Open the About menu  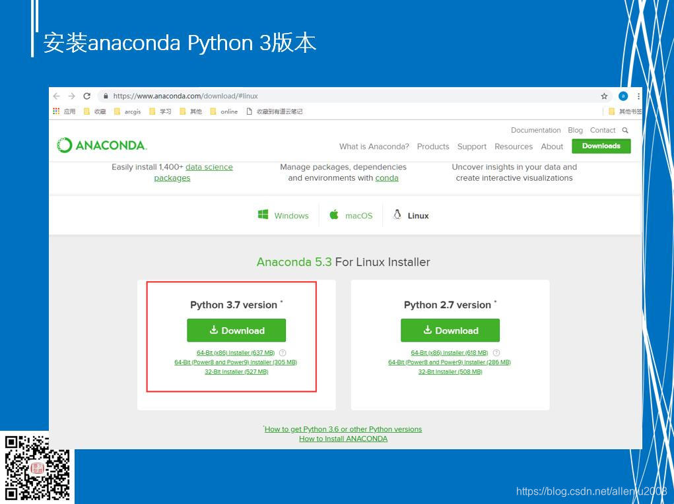(x=552, y=146)
